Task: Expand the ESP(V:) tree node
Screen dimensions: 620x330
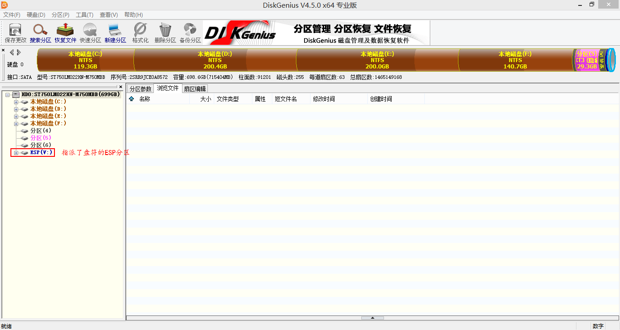Action: (x=16, y=153)
